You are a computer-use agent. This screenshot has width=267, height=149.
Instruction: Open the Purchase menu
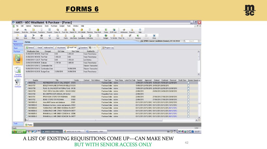[x=54, y=26]
